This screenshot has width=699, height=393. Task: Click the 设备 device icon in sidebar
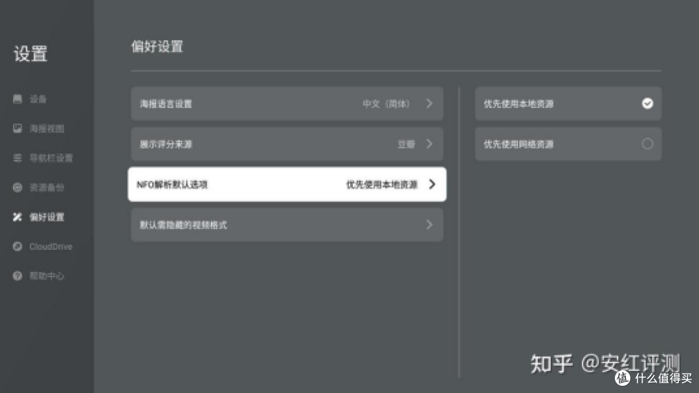[17, 99]
